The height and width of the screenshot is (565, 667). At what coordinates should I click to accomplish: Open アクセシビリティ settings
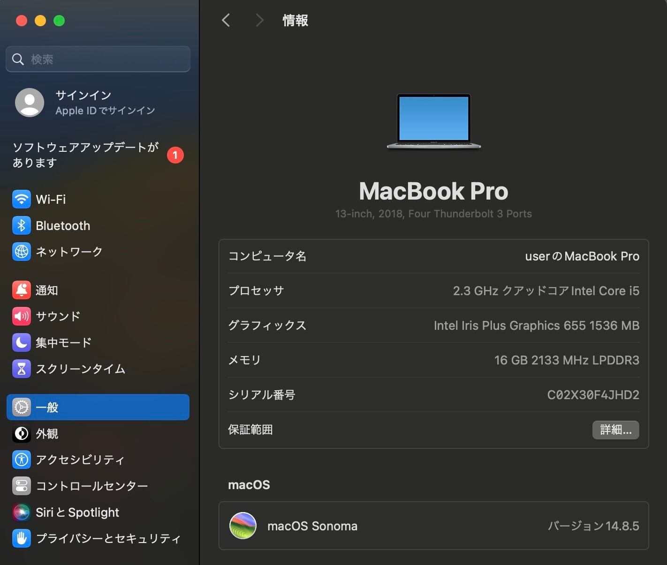pos(98,460)
